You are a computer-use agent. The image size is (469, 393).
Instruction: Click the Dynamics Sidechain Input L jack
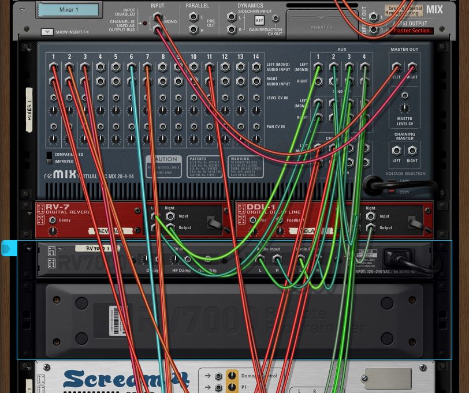click(232, 17)
